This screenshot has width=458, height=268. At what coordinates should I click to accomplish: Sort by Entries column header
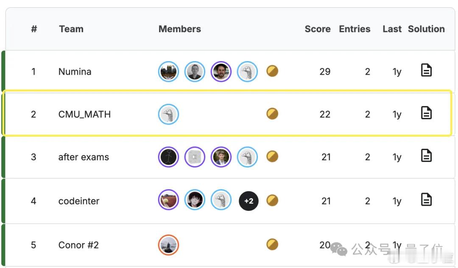[355, 29]
